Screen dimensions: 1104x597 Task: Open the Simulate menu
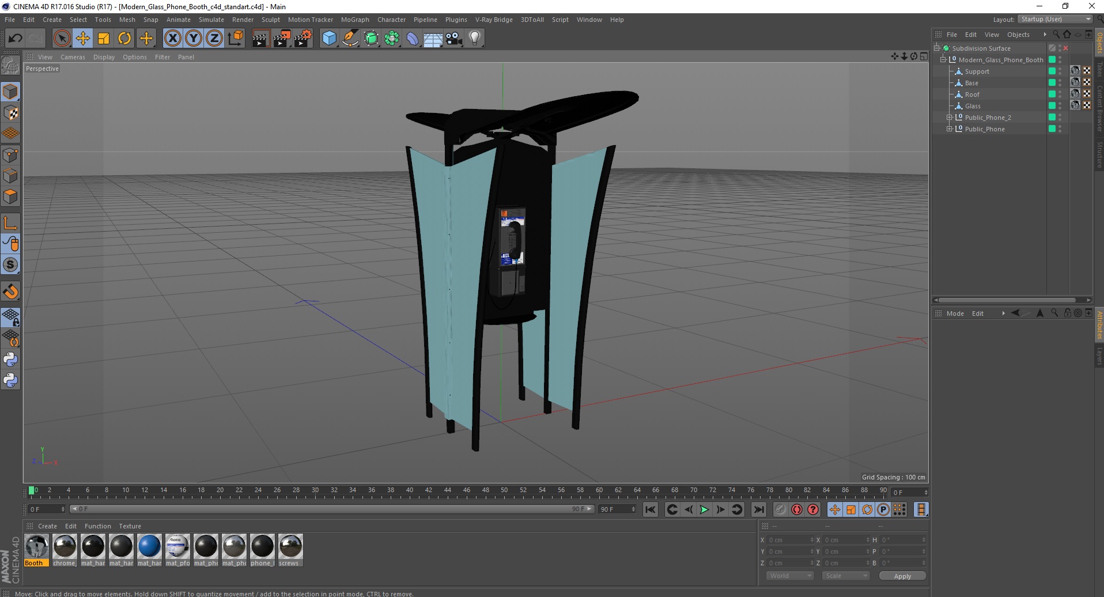[211, 20]
